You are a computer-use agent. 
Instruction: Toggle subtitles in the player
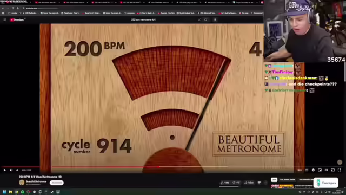coord(307,170)
